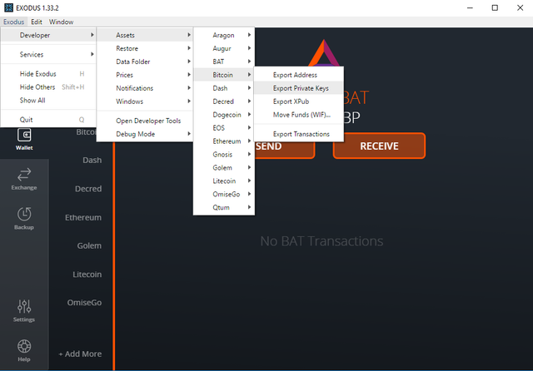Select Export Private Keys menu entry

tap(301, 88)
